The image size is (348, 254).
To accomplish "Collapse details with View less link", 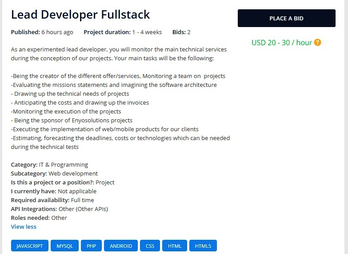I will [24, 227].
